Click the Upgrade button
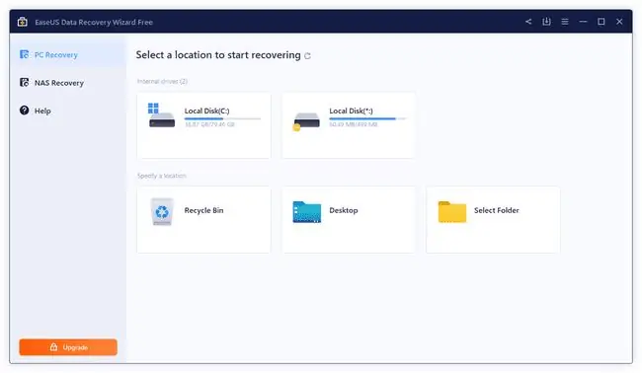 point(68,346)
